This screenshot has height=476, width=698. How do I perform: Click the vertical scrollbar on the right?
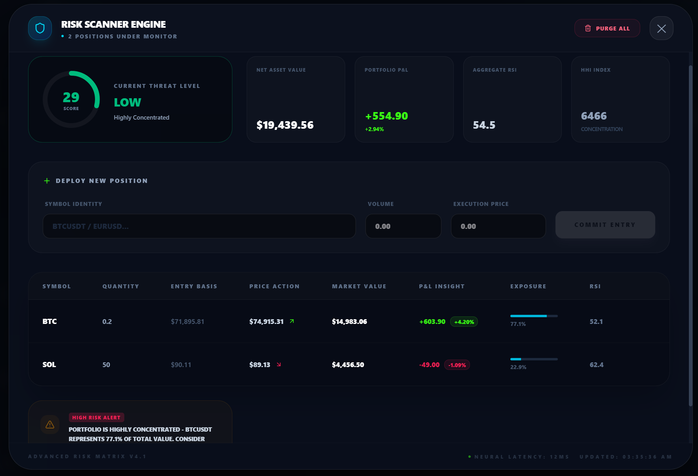point(690,236)
